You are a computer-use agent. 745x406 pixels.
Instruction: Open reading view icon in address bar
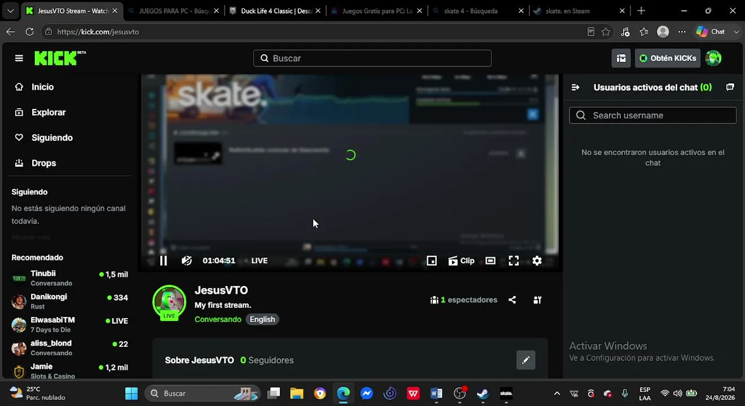tap(591, 32)
